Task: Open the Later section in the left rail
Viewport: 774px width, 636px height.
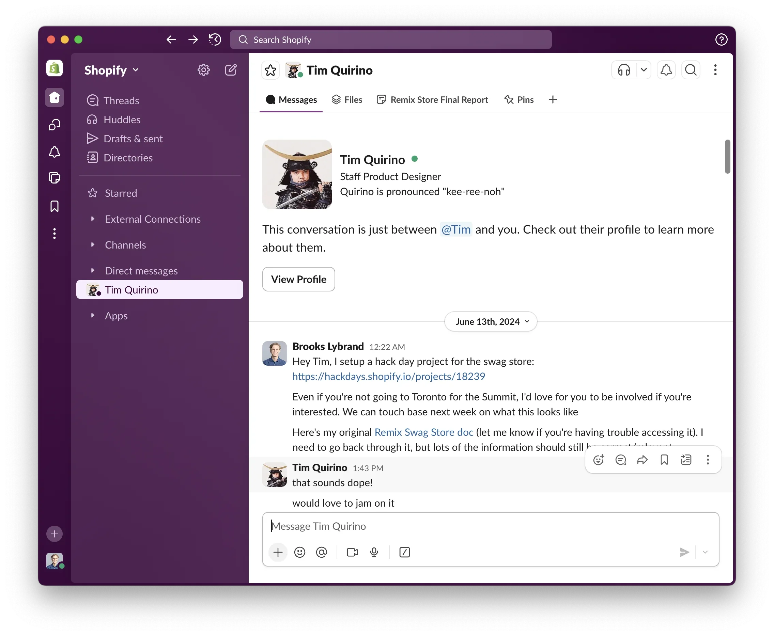Action: (54, 206)
